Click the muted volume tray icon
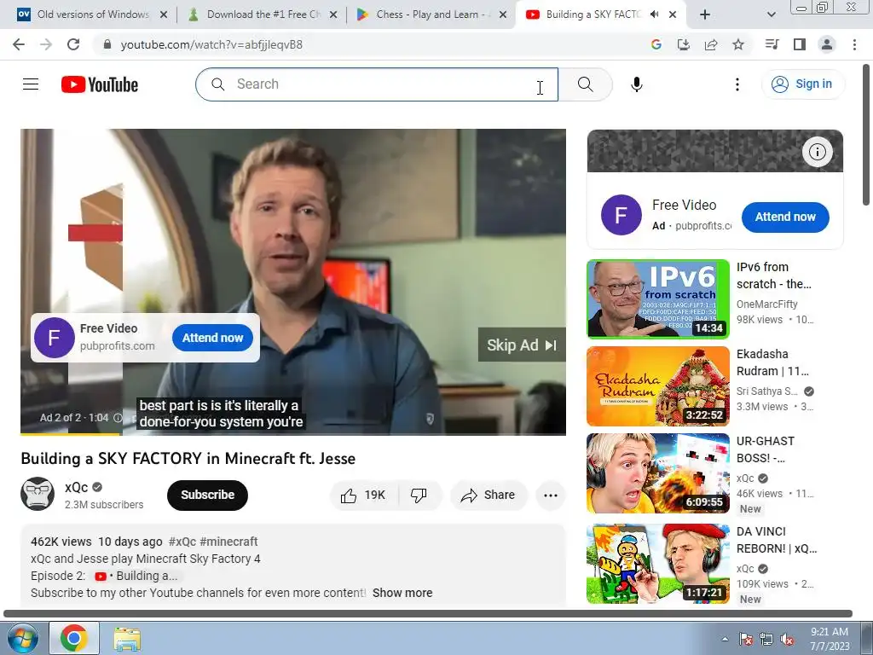The height and width of the screenshot is (655, 873). (x=787, y=639)
